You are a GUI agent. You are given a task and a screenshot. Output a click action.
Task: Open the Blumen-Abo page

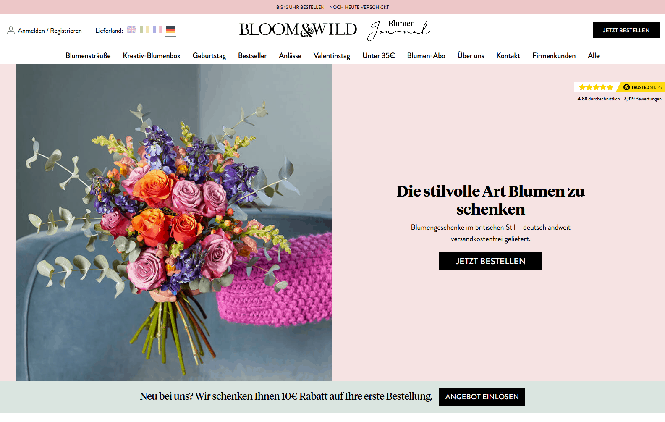pos(426,55)
